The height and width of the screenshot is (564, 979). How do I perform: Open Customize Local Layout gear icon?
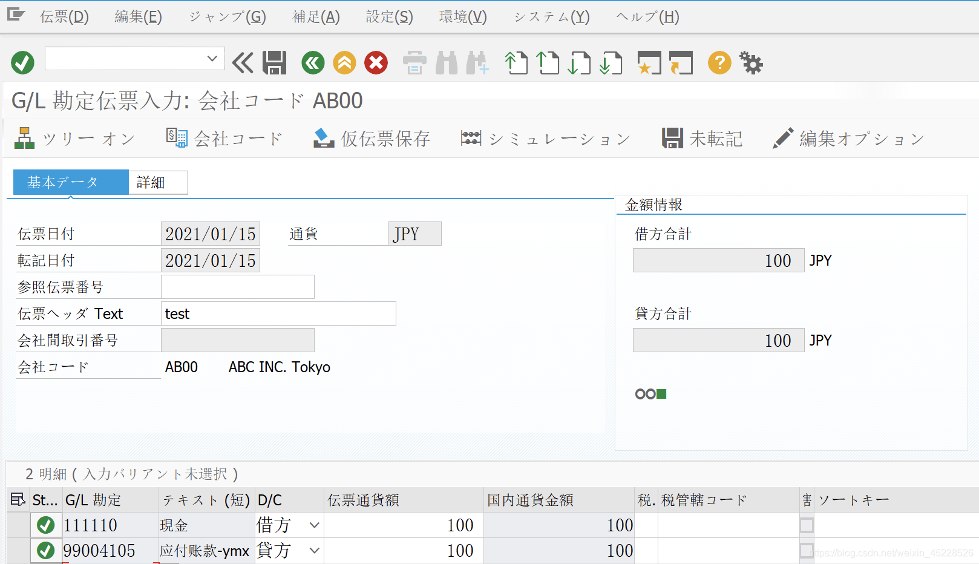click(751, 62)
